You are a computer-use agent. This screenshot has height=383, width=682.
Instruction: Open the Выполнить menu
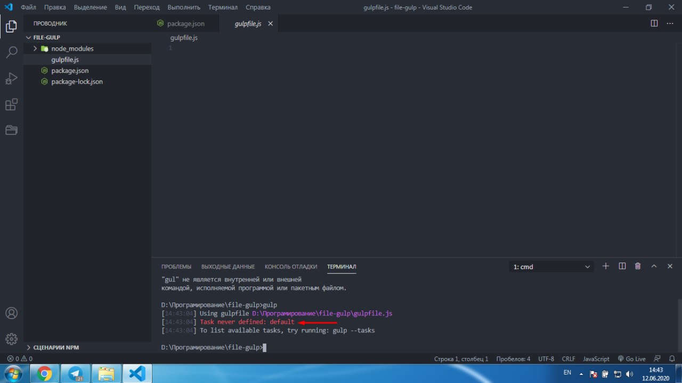click(x=184, y=7)
